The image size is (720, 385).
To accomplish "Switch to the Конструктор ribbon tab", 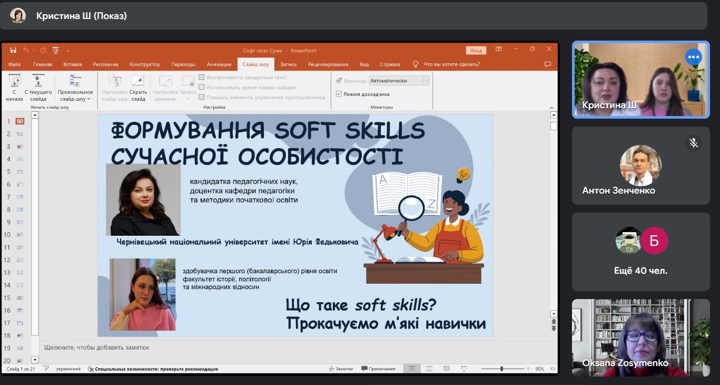I will [145, 64].
